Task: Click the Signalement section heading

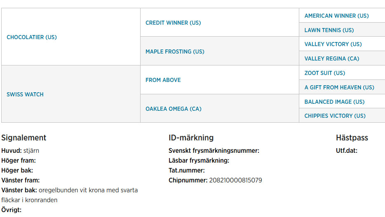Action: [24, 138]
